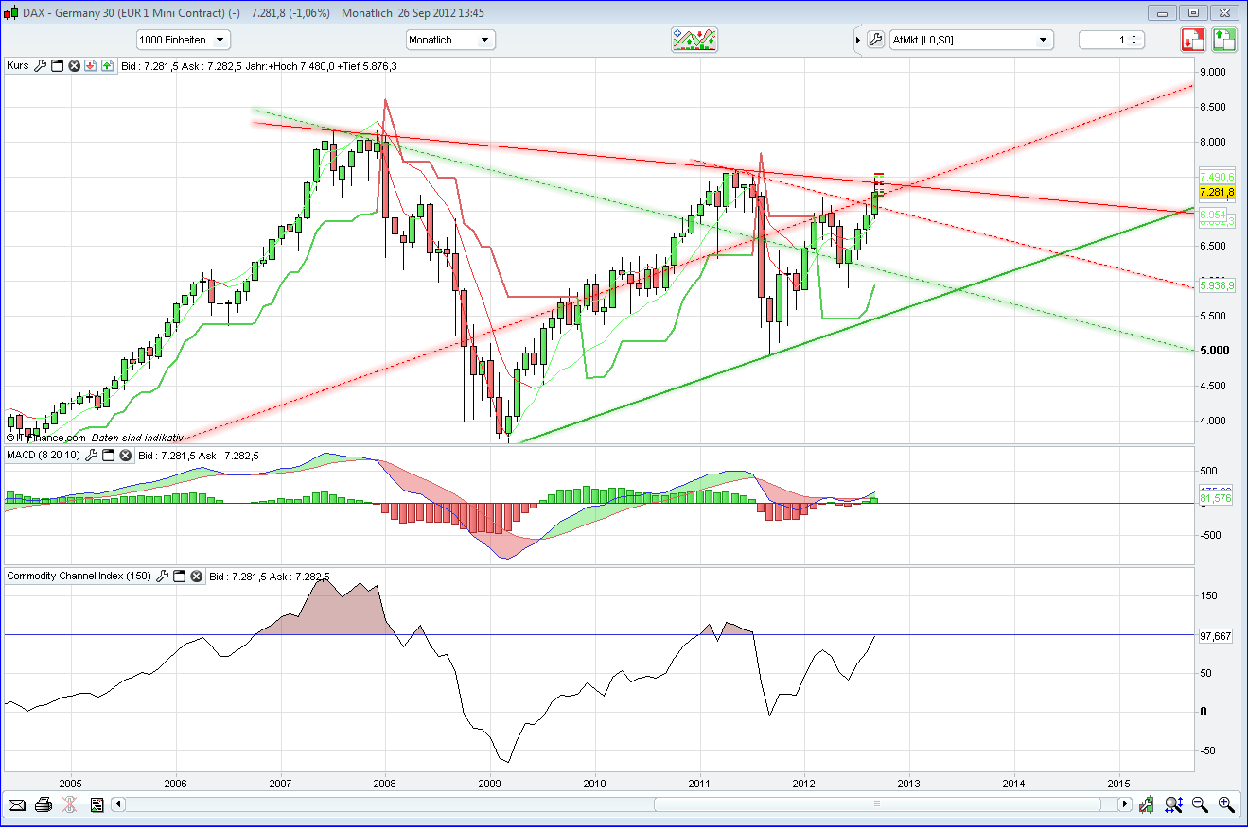
Task: Click the Kurs panel settings wrench
Action: [x=40, y=66]
